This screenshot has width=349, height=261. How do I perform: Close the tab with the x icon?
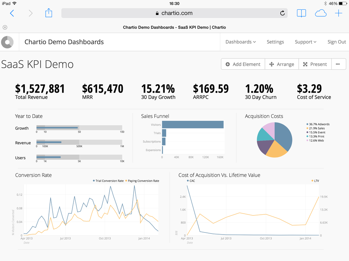click(5, 27)
